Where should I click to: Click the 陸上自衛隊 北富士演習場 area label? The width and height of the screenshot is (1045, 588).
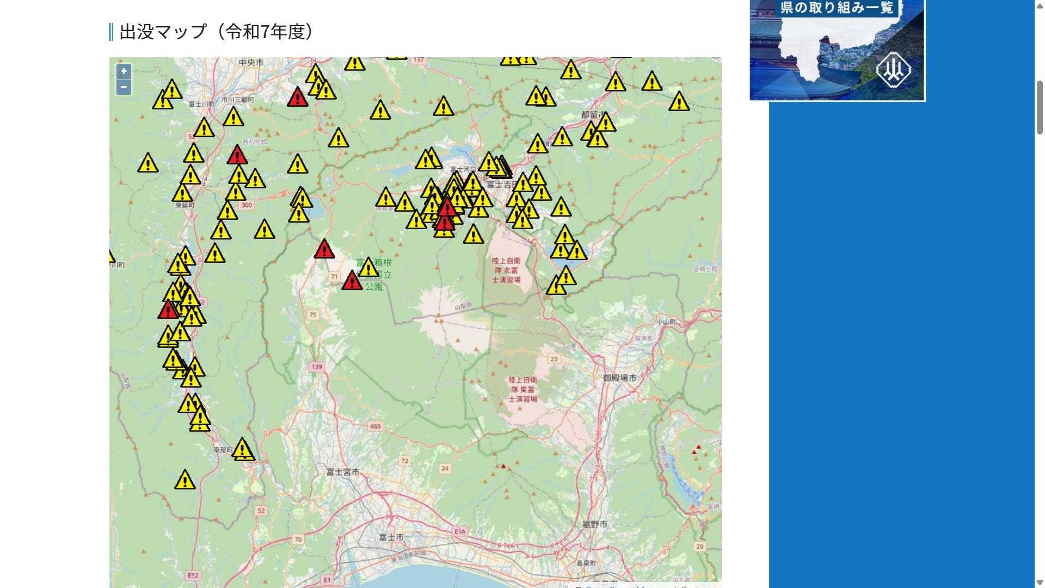coord(506,271)
